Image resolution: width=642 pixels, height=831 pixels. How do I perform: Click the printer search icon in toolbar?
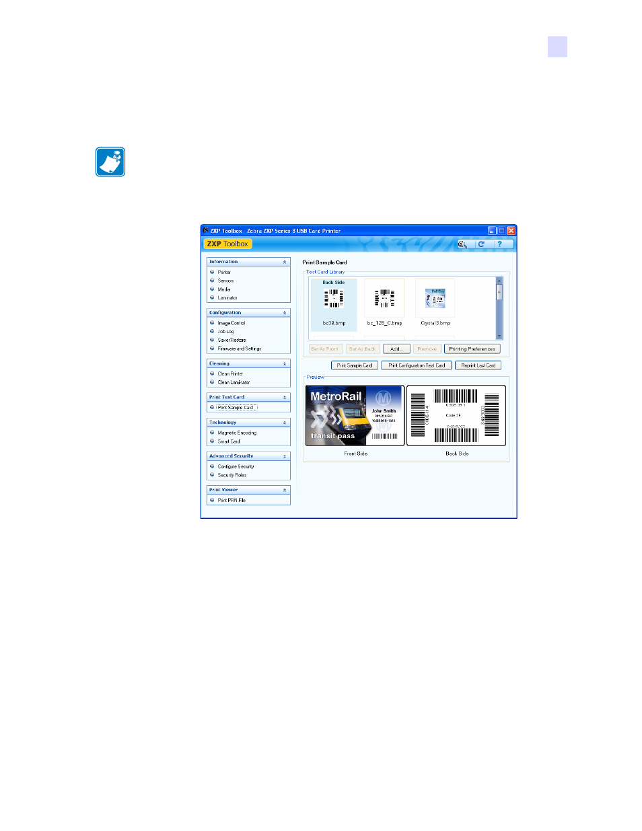pos(462,244)
